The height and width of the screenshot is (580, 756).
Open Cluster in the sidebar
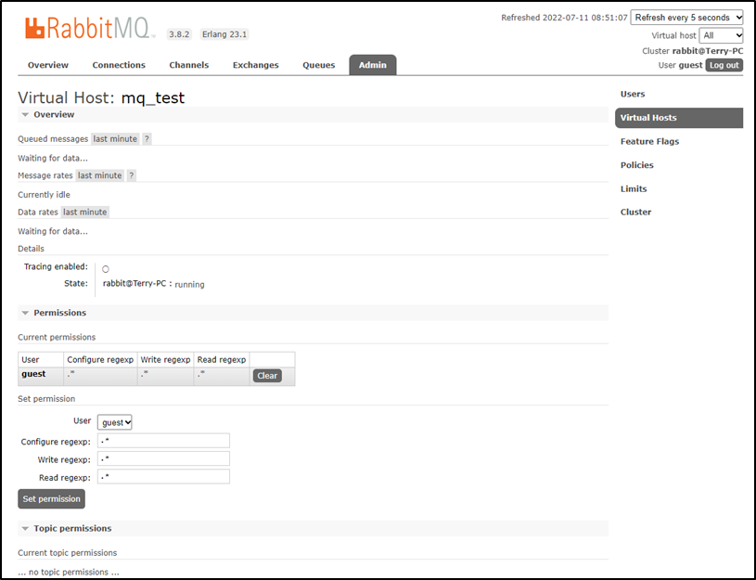coord(635,212)
